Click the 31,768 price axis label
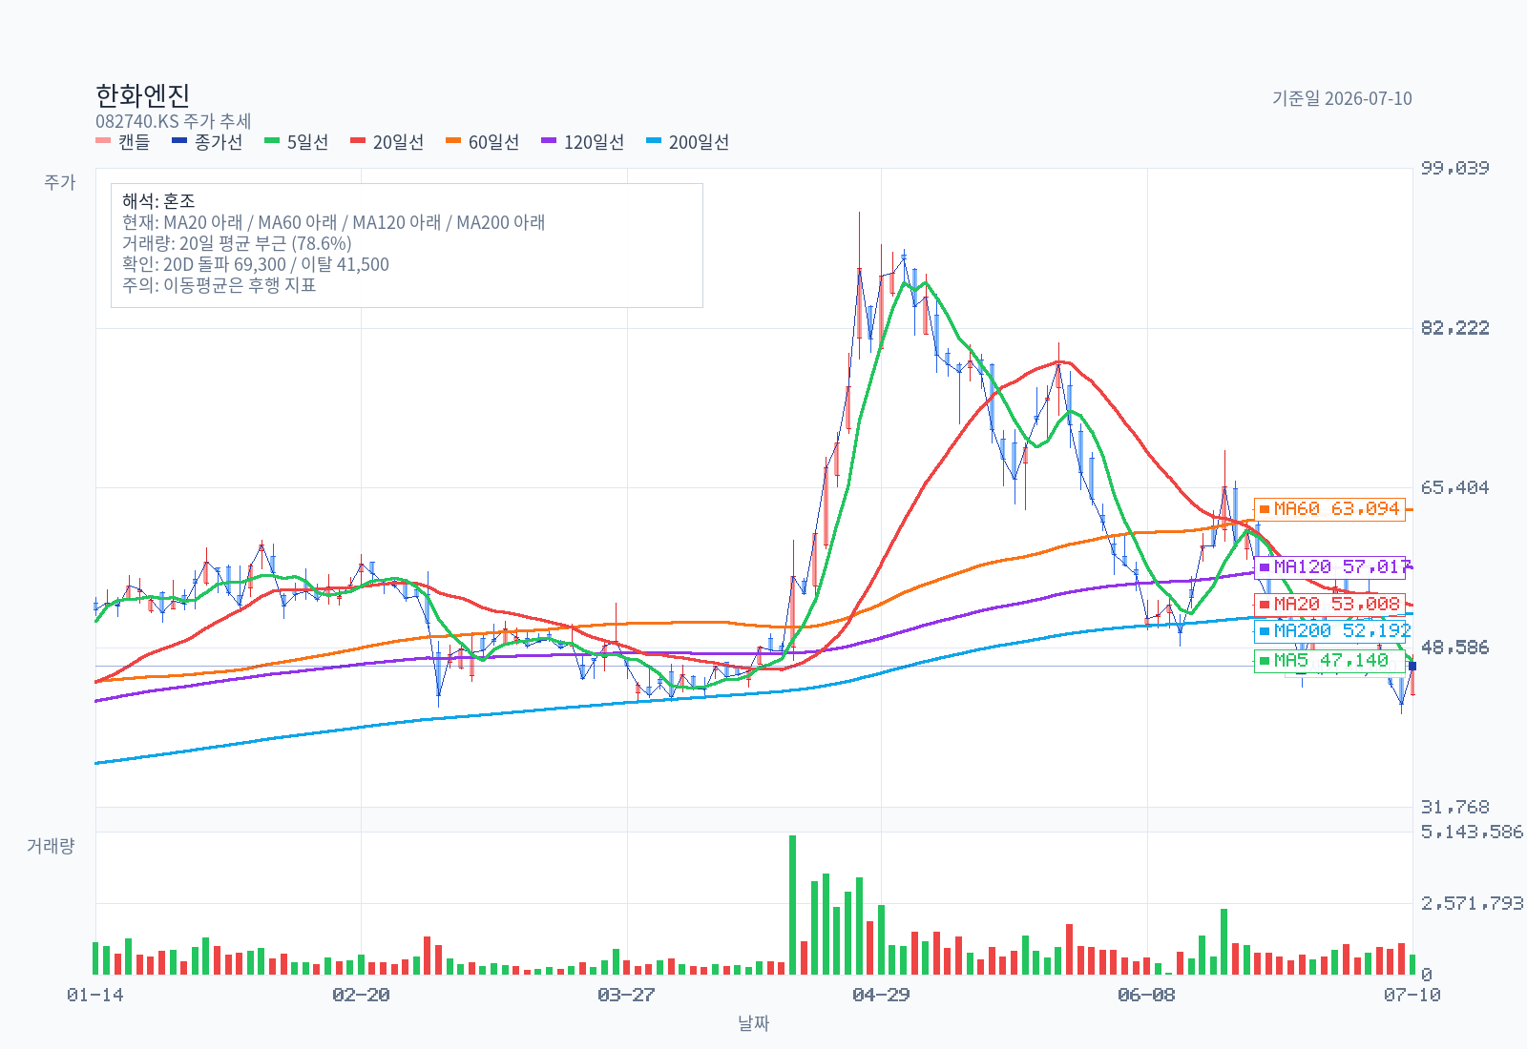Image resolution: width=1527 pixels, height=1049 pixels. click(x=1454, y=807)
